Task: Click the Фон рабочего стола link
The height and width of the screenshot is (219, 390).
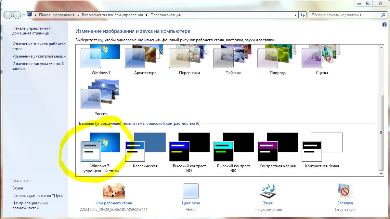Action: coord(113,203)
